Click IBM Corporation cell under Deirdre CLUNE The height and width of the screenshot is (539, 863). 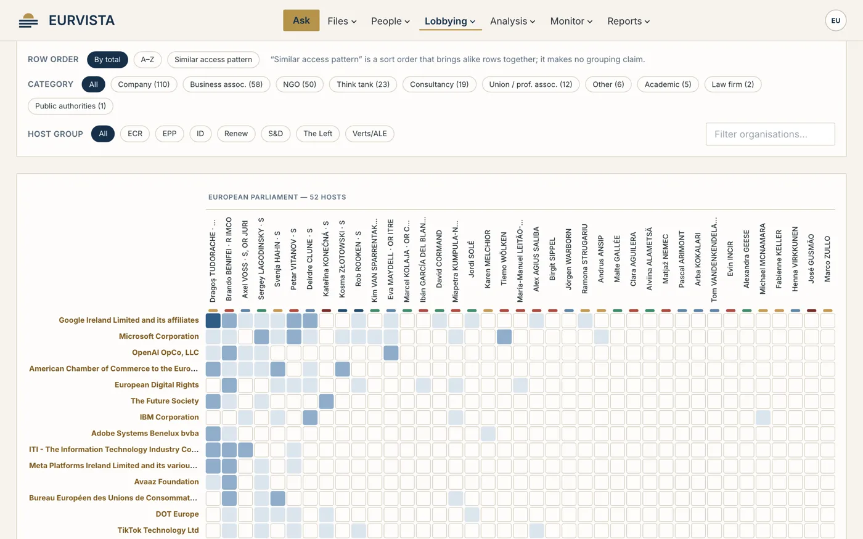click(310, 417)
